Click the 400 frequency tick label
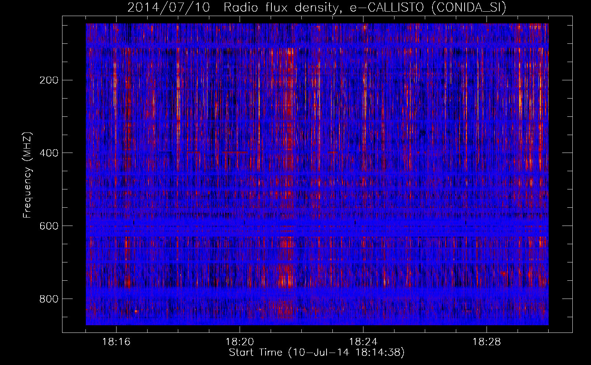Screen dimensions: 591x365 [x=49, y=153]
